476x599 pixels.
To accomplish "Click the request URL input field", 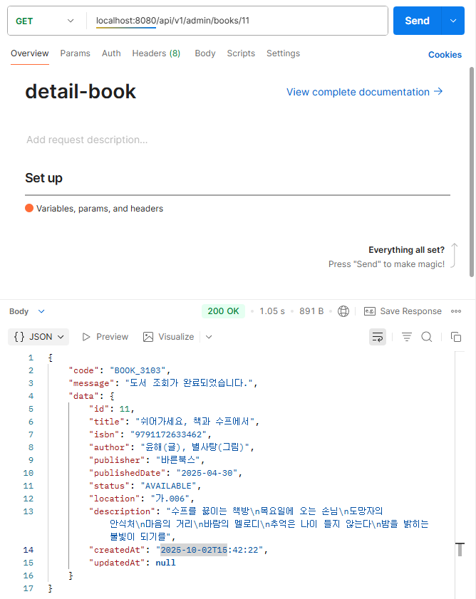I will 237,21.
